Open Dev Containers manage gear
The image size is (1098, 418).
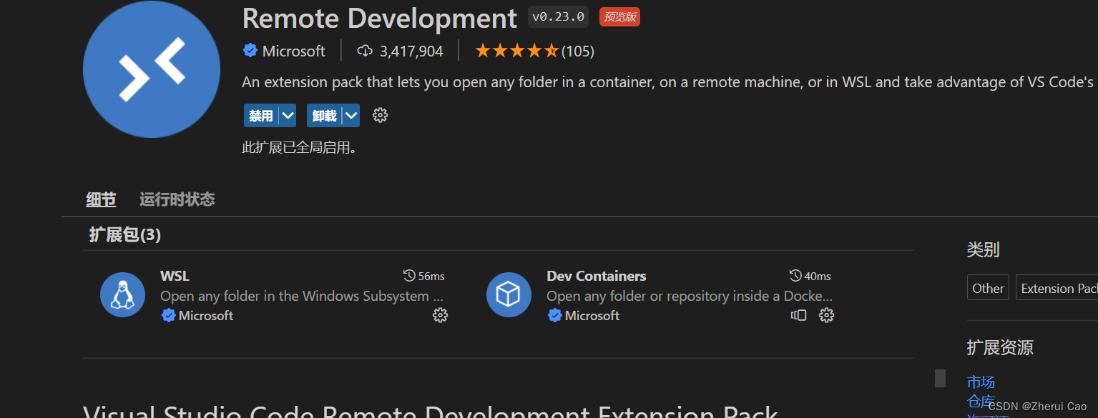tap(827, 315)
